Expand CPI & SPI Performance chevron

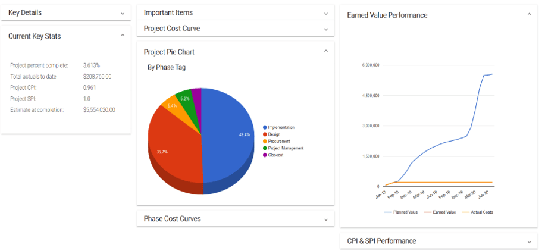pyautogui.click(x=529, y=241)
